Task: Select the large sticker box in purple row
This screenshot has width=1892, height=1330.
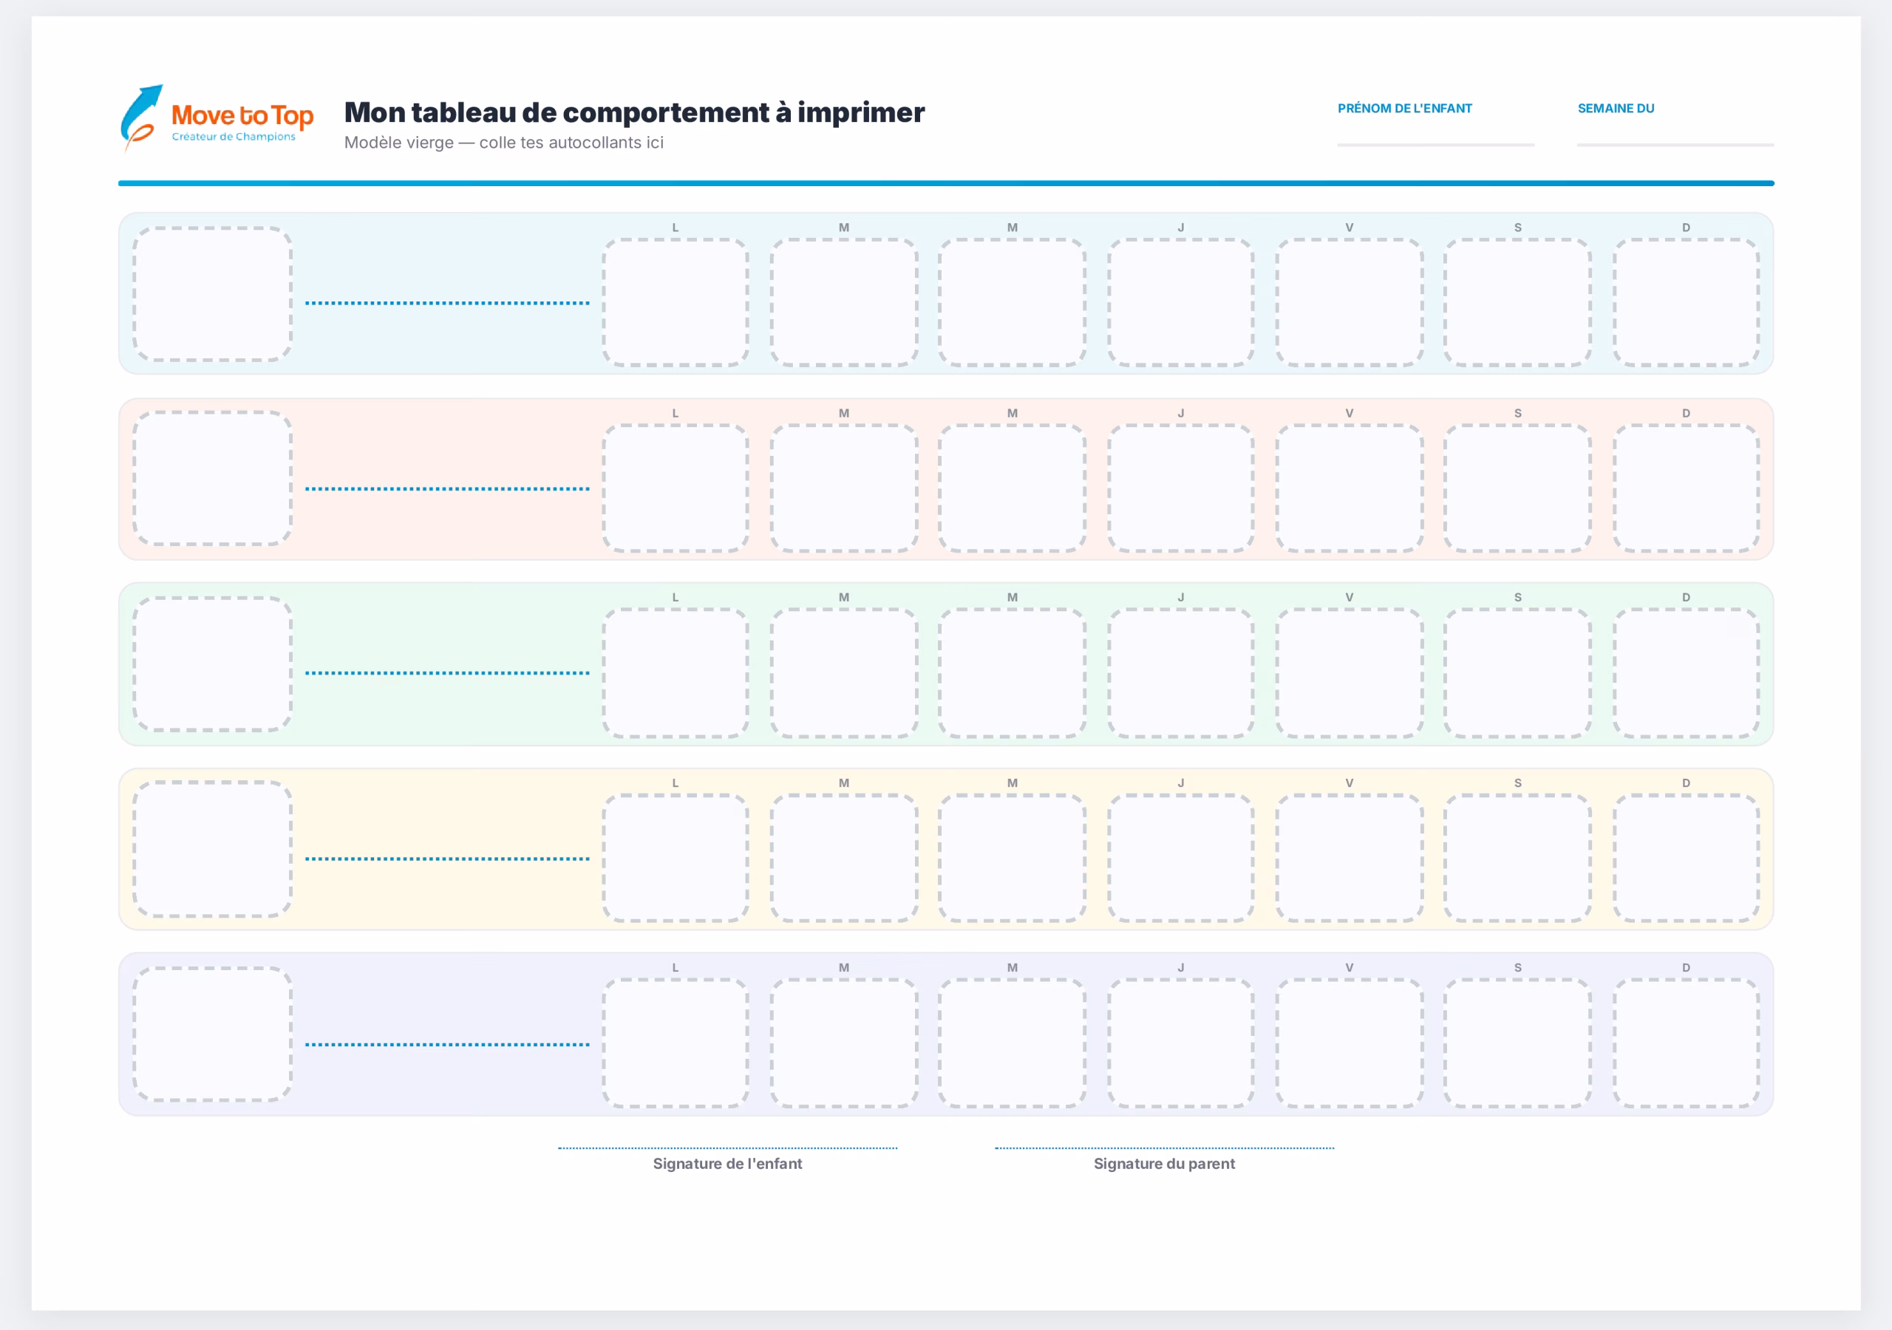Action: point(213,1034)
